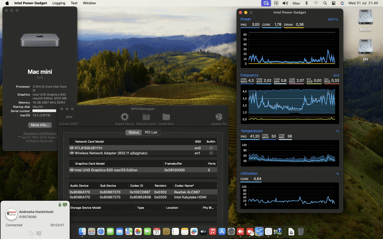
Task: Click the Extract DSDT icon in DPCIManager
Action: click(69, 117)
